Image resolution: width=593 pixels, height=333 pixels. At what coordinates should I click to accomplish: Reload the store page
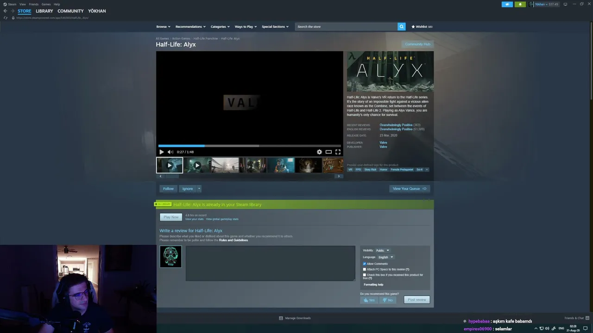click(x=5, y=18)
